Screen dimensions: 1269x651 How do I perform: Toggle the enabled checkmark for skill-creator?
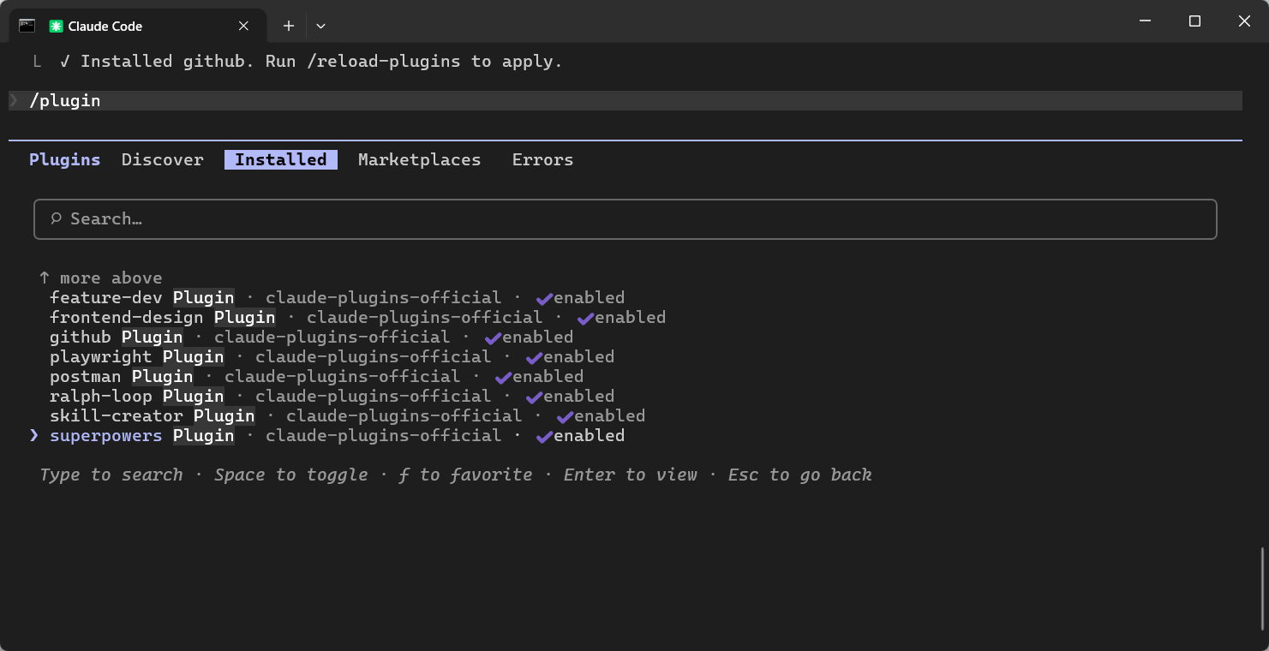coord(565,416)
